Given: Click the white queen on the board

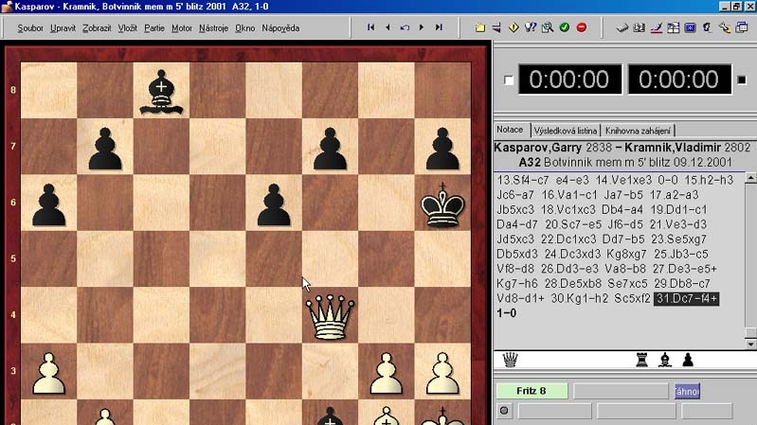Looking at the screenshot, I should (331, 316).
